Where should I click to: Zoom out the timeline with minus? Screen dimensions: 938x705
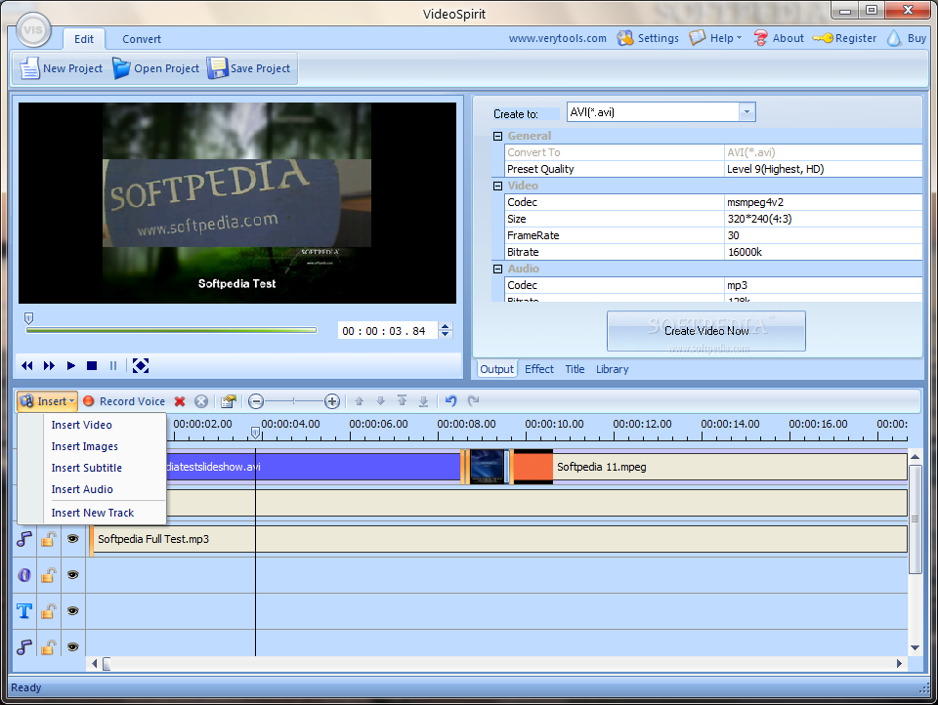click(256, 401)
